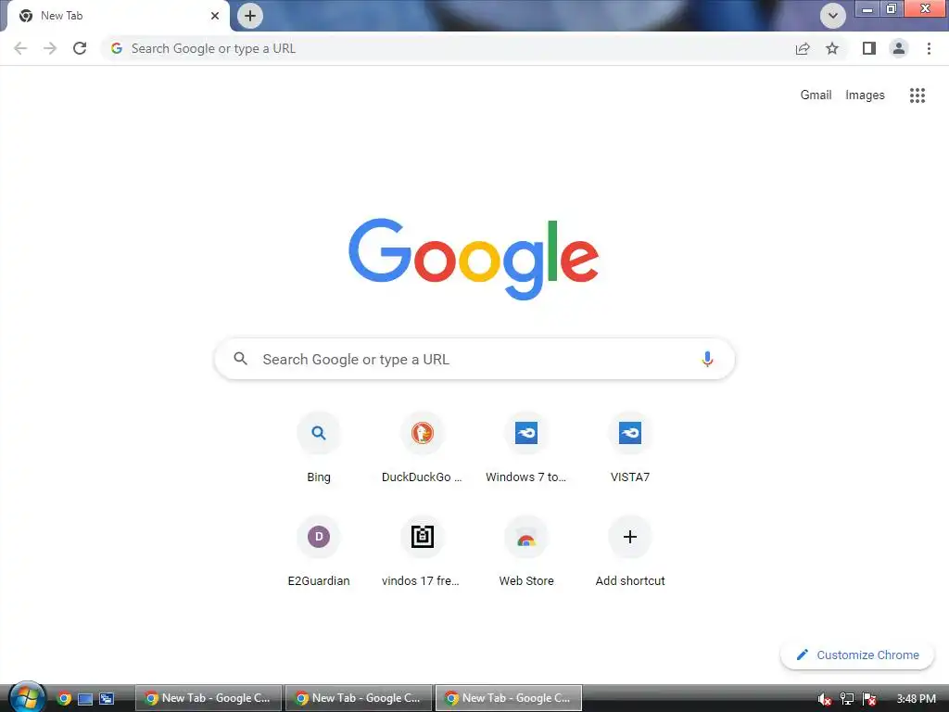Open the profile avatar menu
Viewport: 949px width, 712px height.
(x=899, y=48)
